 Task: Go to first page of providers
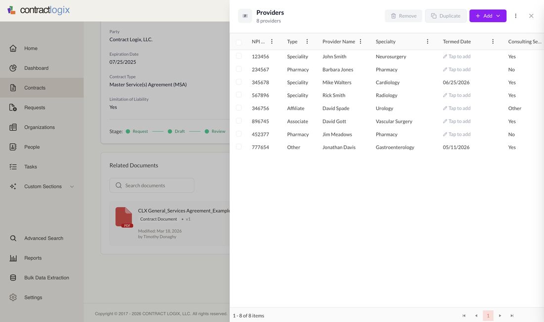[x=464, y=316]
